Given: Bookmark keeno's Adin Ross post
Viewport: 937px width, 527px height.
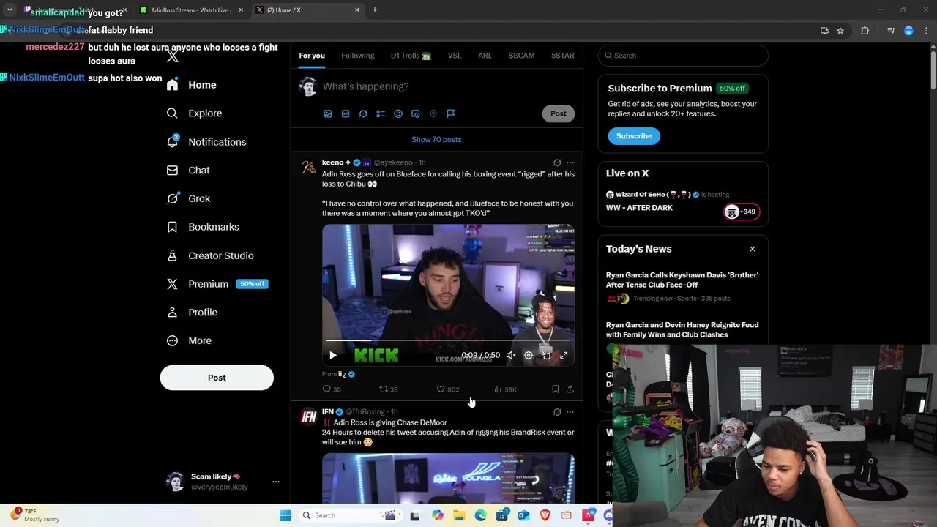Looking at the screenshot, I should [555, 389].
